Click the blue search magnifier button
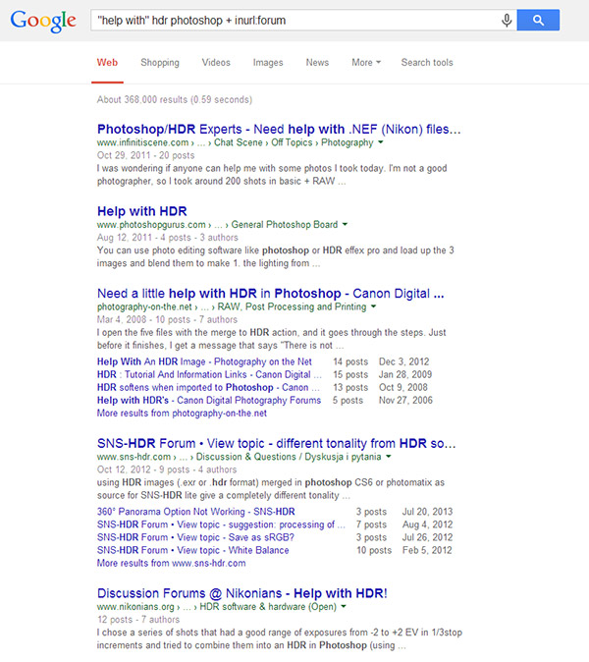This screenshot has height=662, width=589. (538, 20)
